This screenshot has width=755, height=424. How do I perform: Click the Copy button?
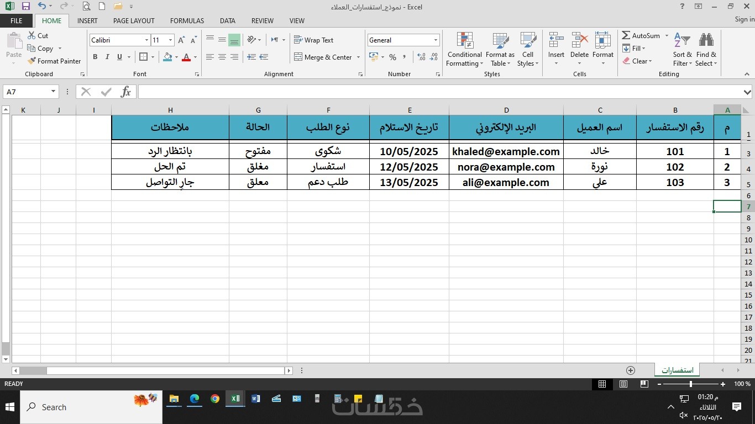(x=41, y=49)
